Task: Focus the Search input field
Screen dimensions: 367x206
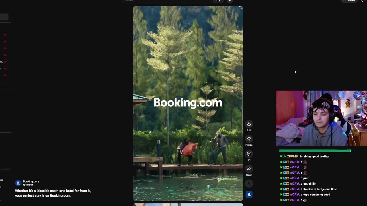Action: coord(168,1)
